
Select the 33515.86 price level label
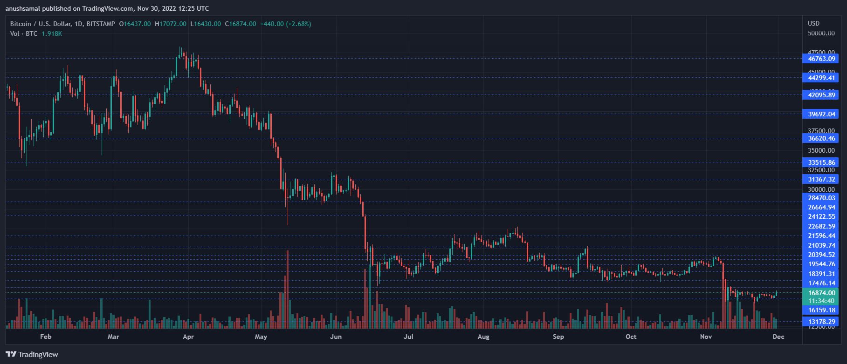tap(820, 162)
